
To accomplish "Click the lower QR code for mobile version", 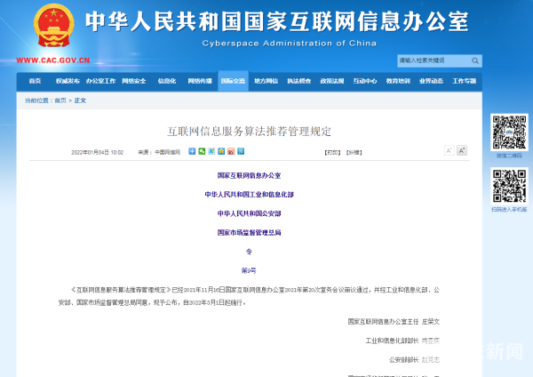I will click(509, 185).
